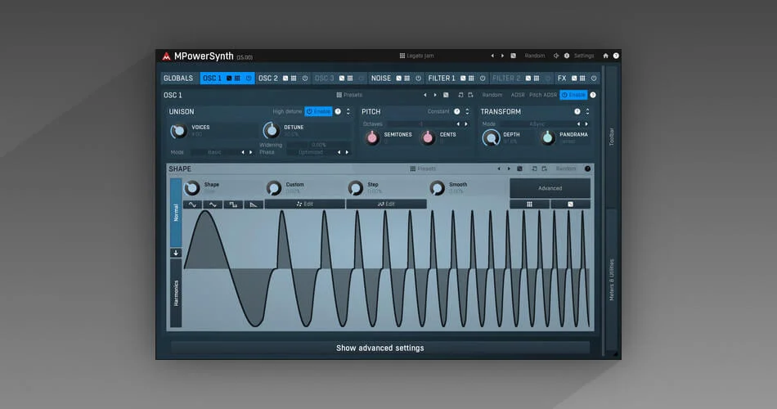Open TRANSFORM section help icon
This screenshot has height=409, width=777.
click(577, 112)
